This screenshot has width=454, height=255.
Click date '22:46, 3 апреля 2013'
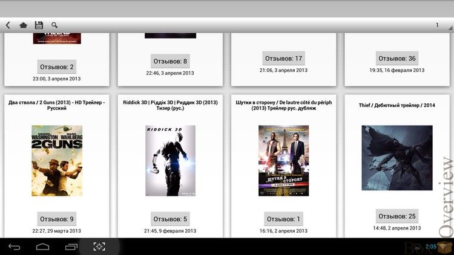pos(170,73)
